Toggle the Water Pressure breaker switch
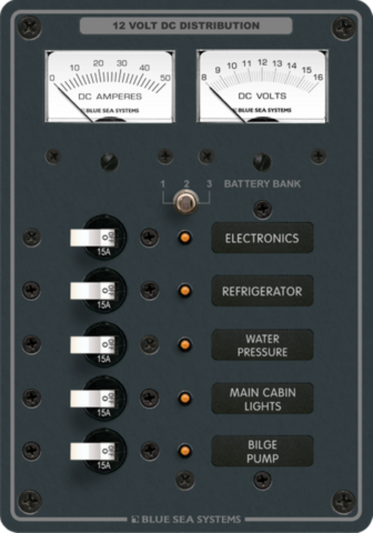The width and height of the screenshot is (373, 533). 92,345
